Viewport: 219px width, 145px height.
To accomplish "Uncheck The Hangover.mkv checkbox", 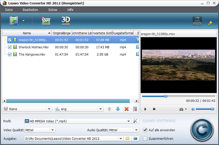I will pos(10,54).
